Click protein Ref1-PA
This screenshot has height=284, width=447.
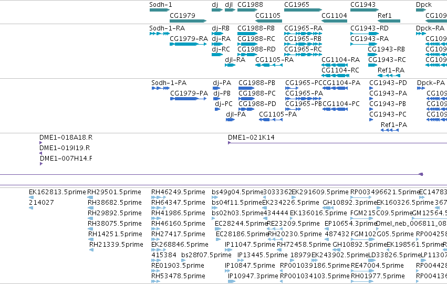tap(390, 131)
